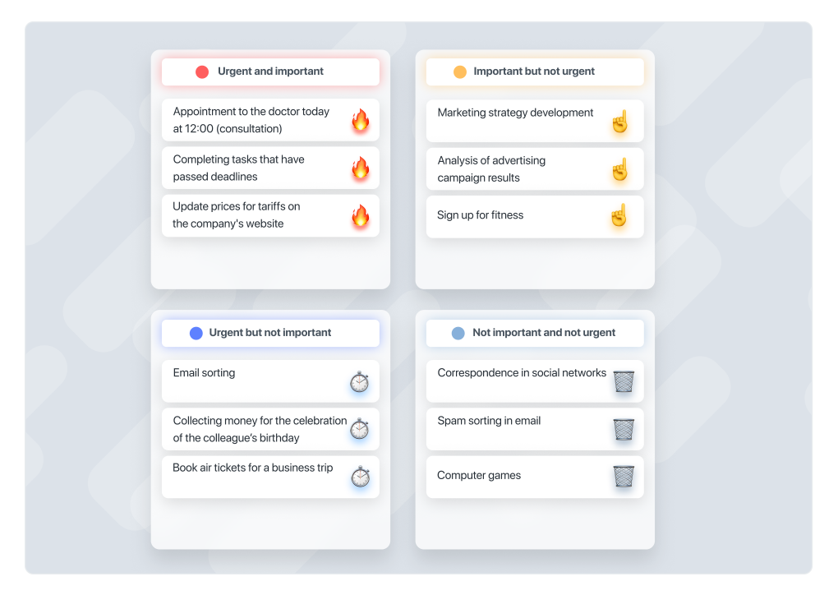Select the Completing tasks that have passed deadlines card
The height and width of the screenshot is (595, 838).
click(x=270, y=168)
